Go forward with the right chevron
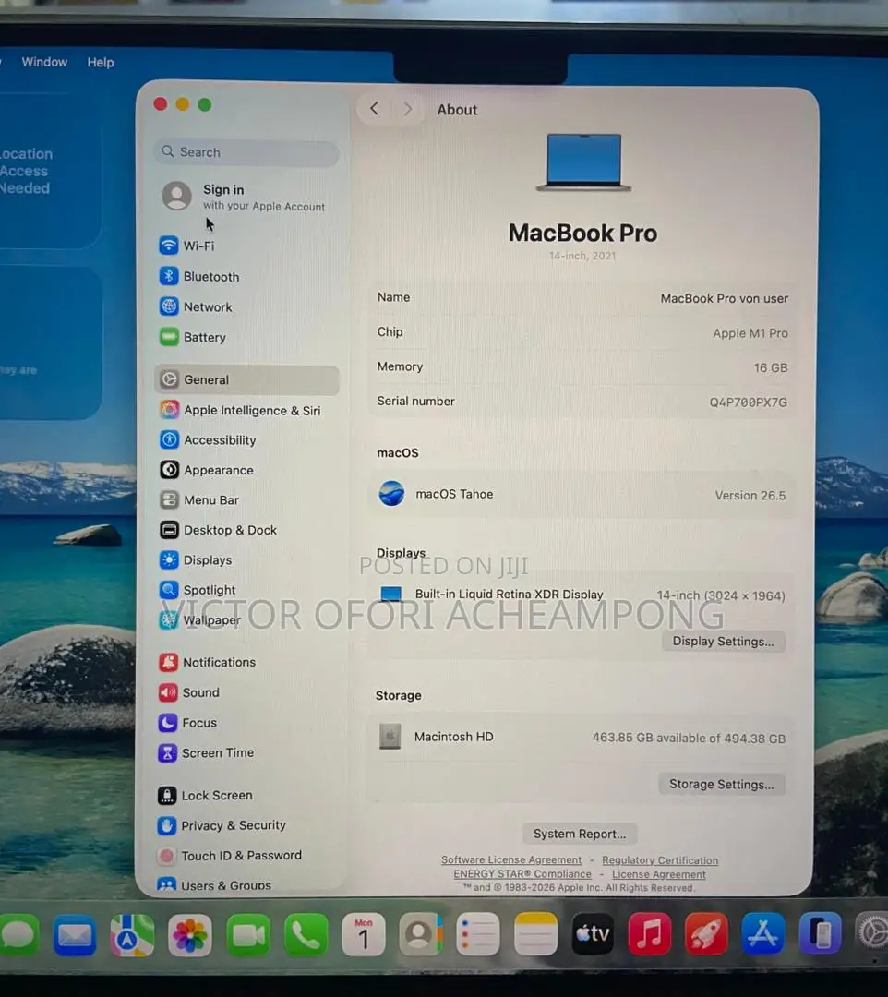Viewport: 888px width, 997px height. [407, 109]
